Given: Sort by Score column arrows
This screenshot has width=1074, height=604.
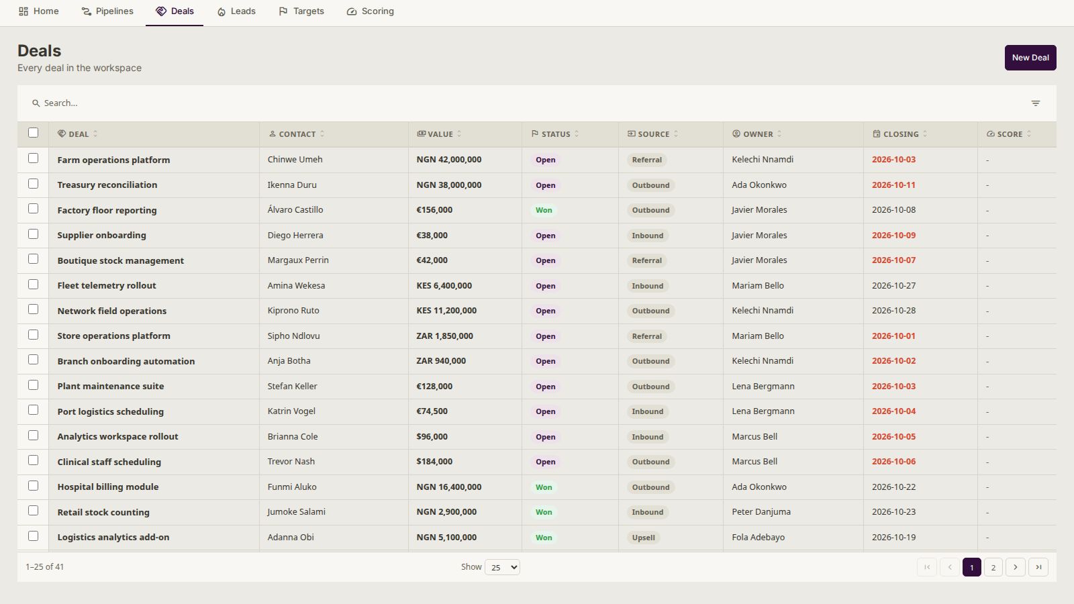Looking at the screenshot, I should tap(1029, 134).
